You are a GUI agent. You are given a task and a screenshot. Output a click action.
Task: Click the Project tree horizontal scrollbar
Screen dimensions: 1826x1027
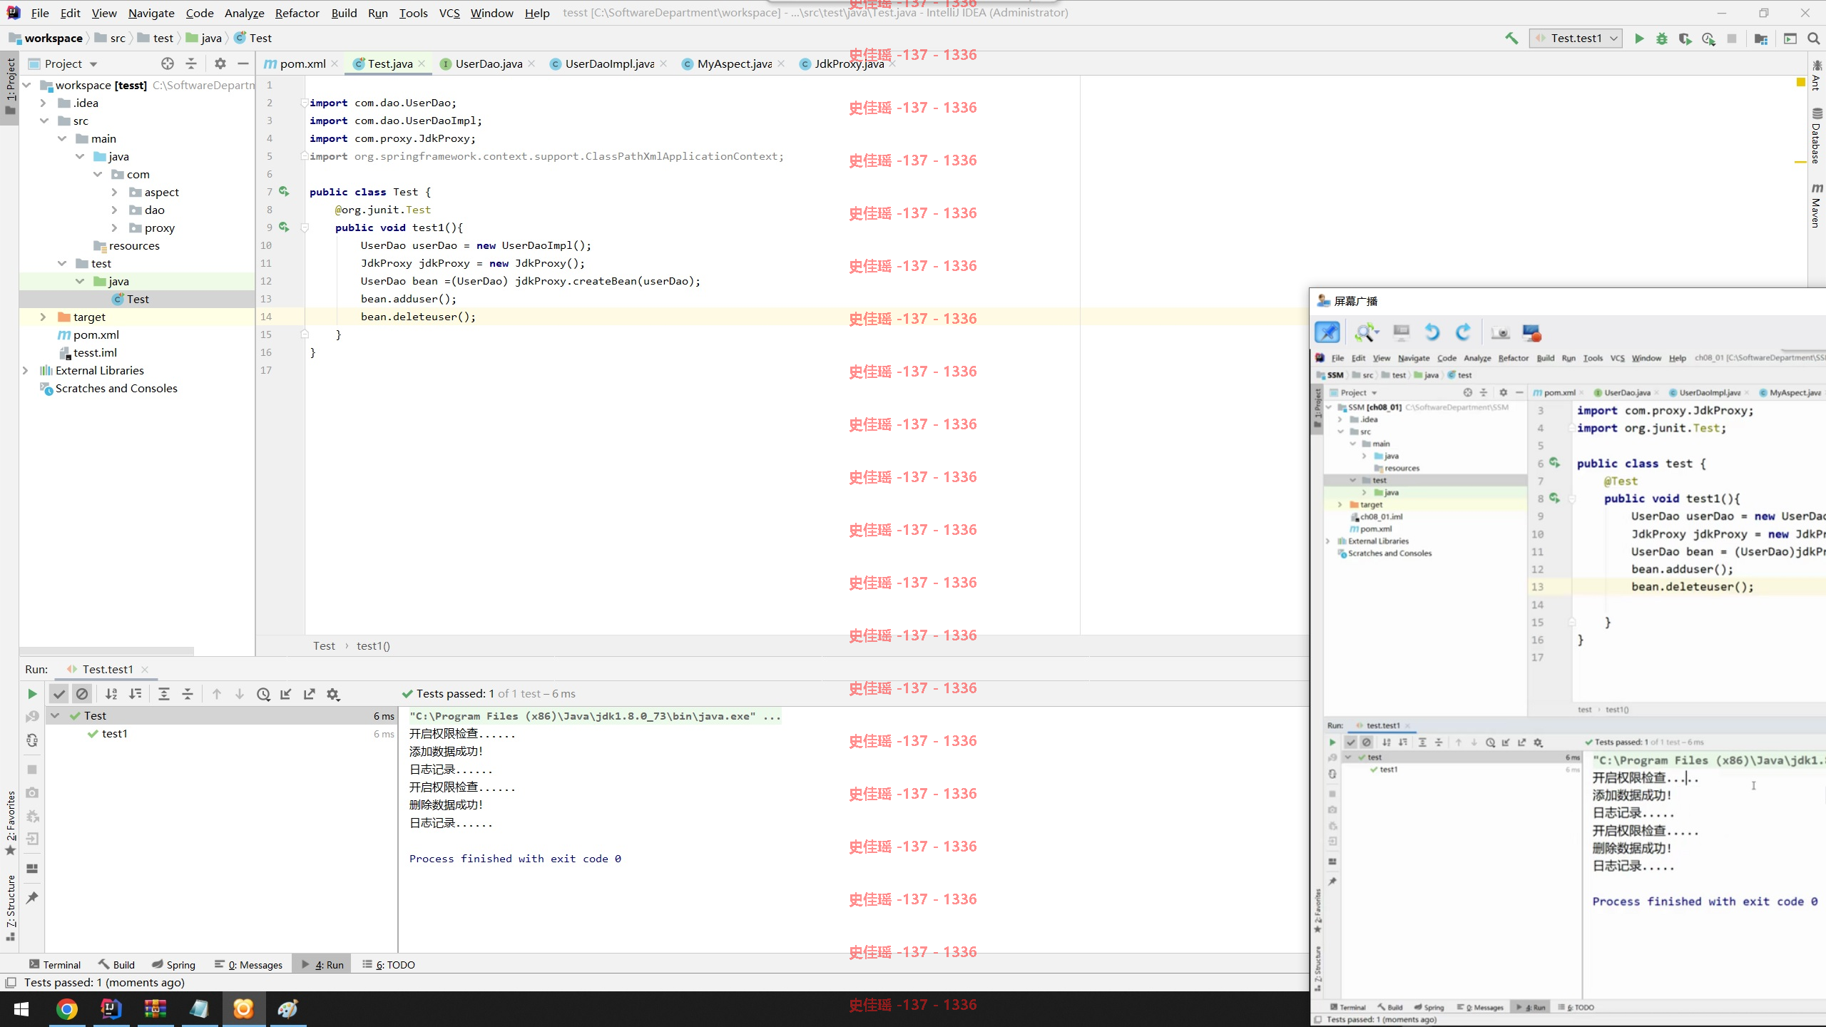tap(107, 650)
